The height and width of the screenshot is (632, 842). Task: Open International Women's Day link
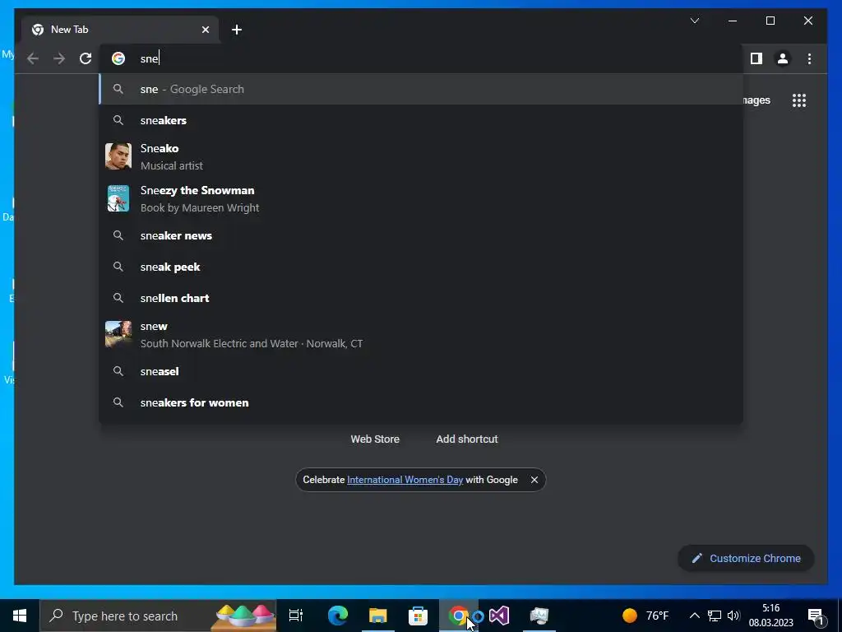tap(405, 480)
